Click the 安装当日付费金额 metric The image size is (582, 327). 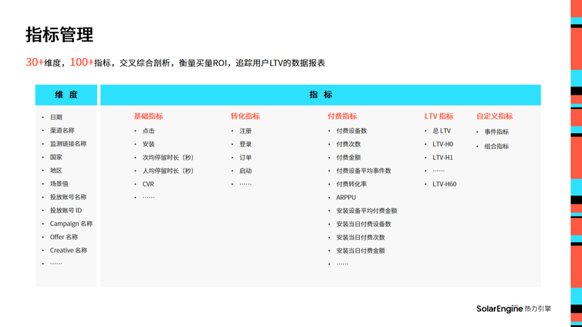pyautogui.click(x=361, y=251)
